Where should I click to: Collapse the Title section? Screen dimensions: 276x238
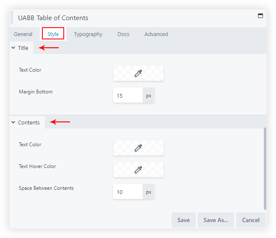pyautogui.click(x=20, y=48)
